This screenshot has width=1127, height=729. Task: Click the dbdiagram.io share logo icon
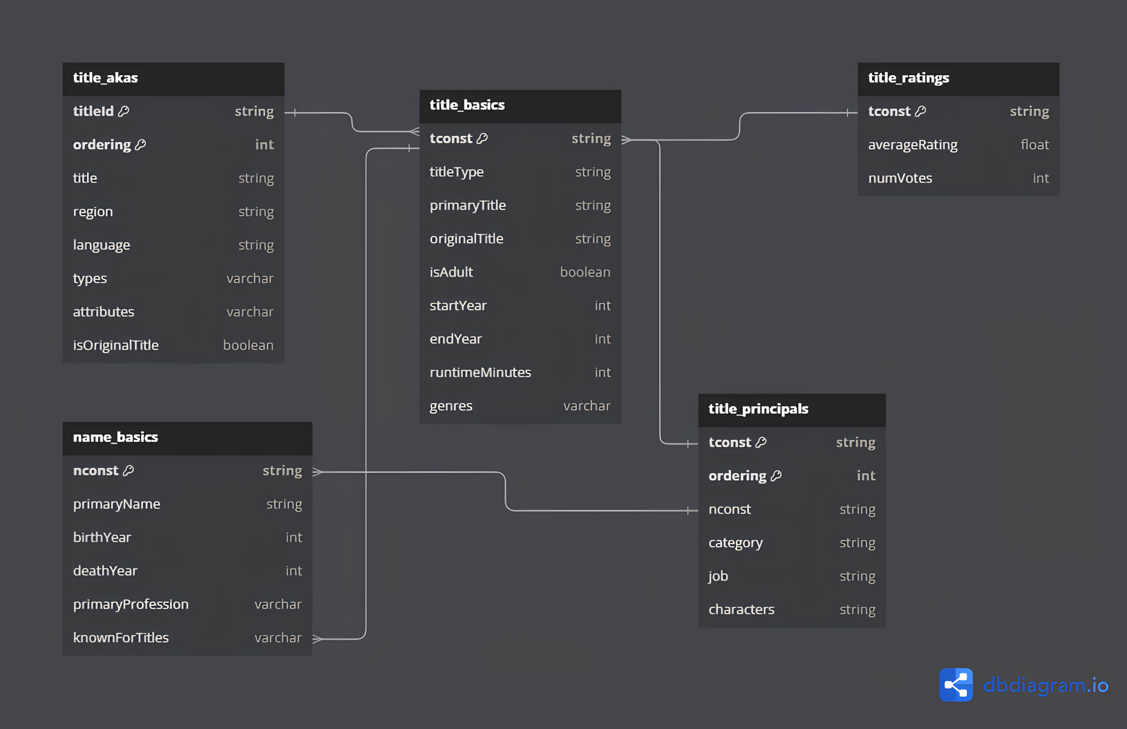(956, 685)
